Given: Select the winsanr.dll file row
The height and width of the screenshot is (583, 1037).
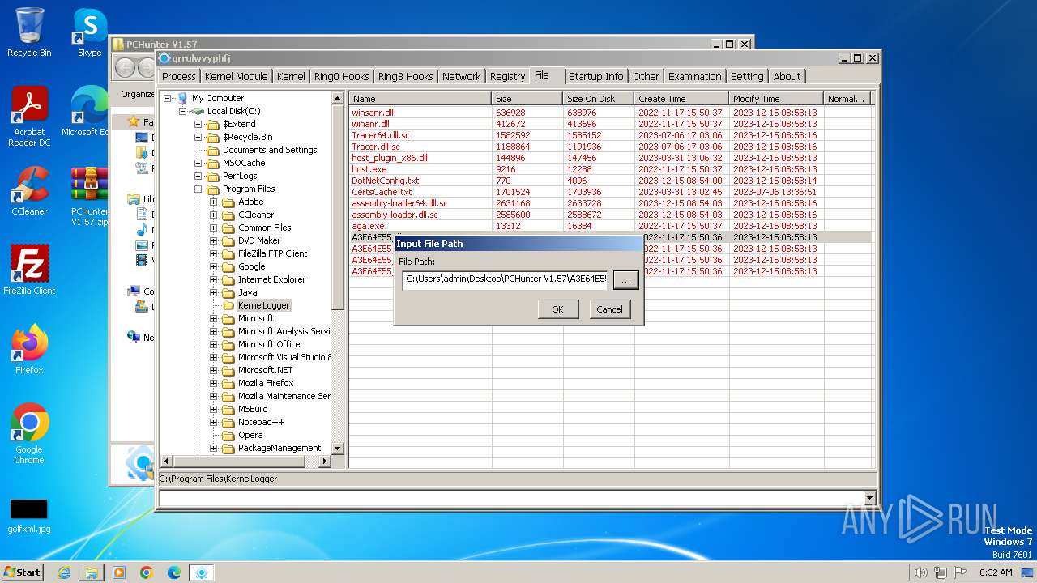Looking at the screenshot, I should click(x=611, y=113).
